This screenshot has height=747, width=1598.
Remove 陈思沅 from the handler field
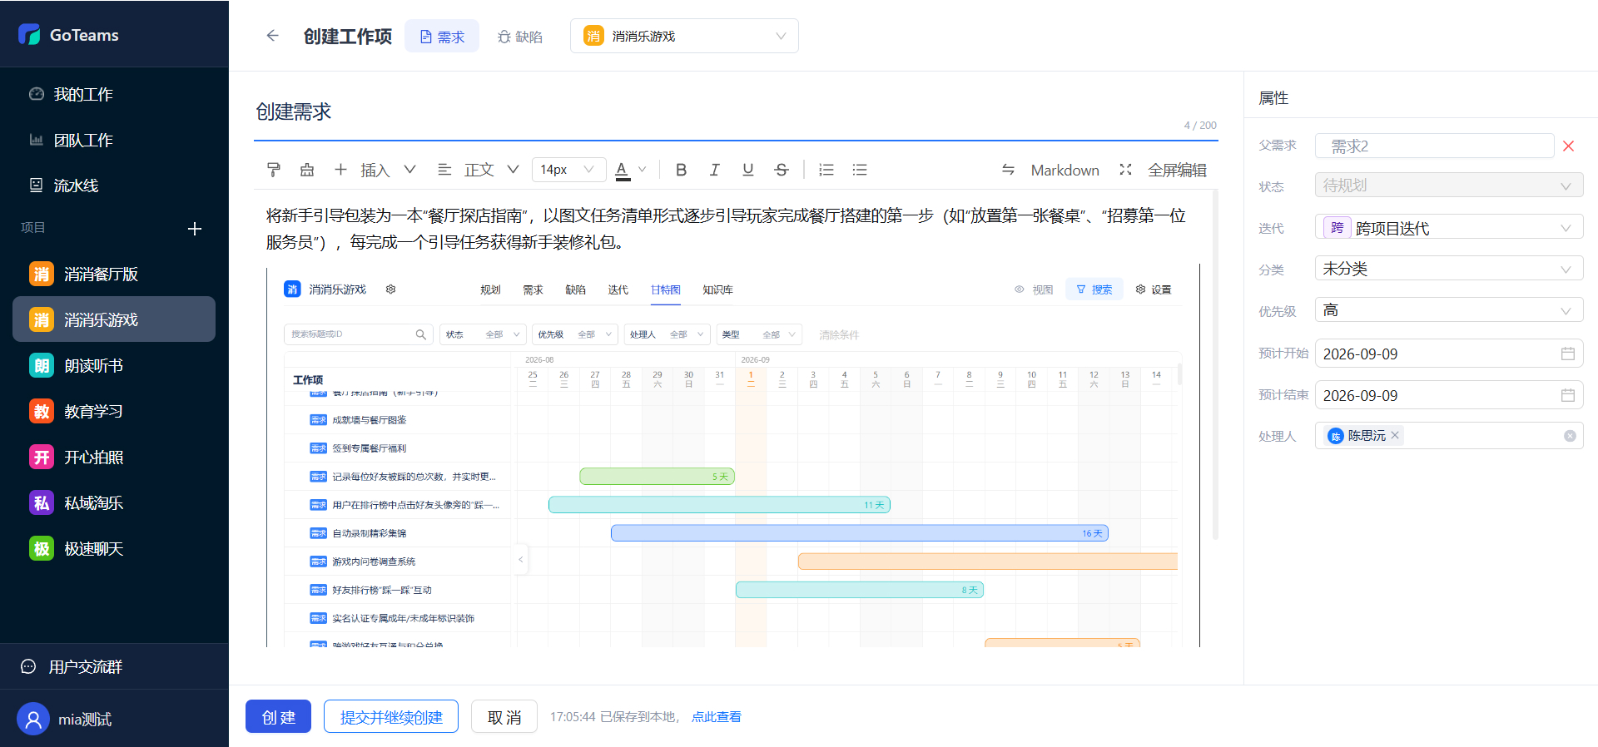click(1395, 435)
